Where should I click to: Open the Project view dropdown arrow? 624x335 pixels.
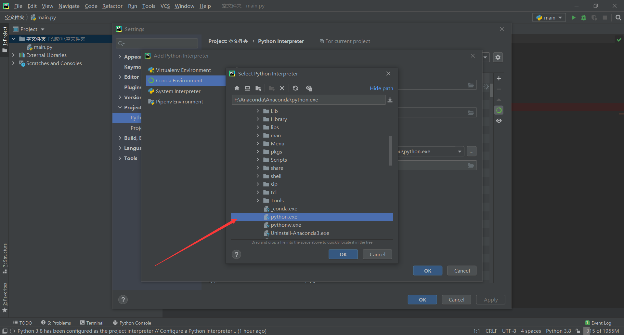pos(43,29)
